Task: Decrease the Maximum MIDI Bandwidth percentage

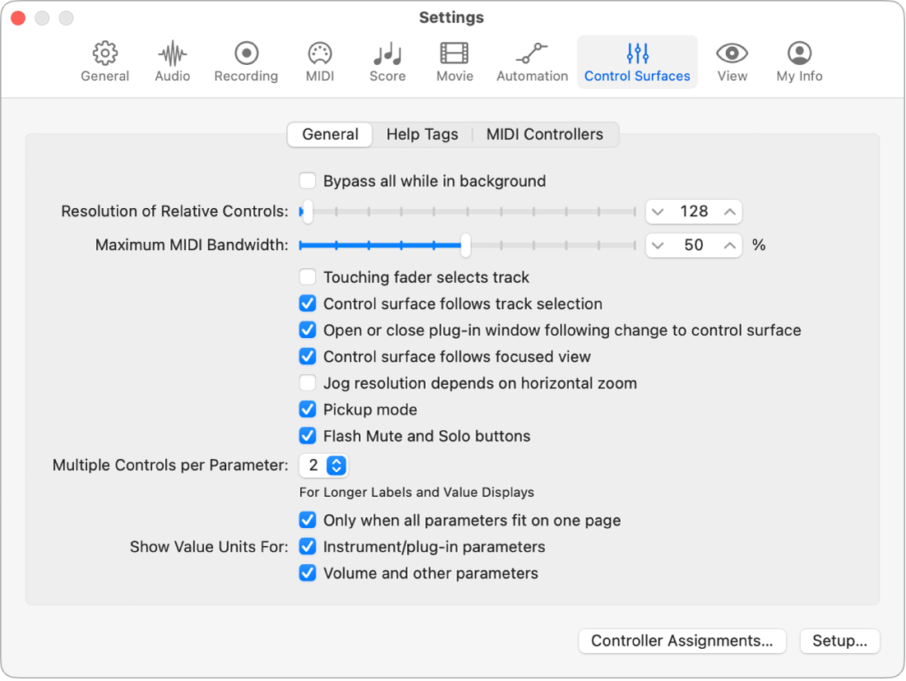Action: pos(658,245)
